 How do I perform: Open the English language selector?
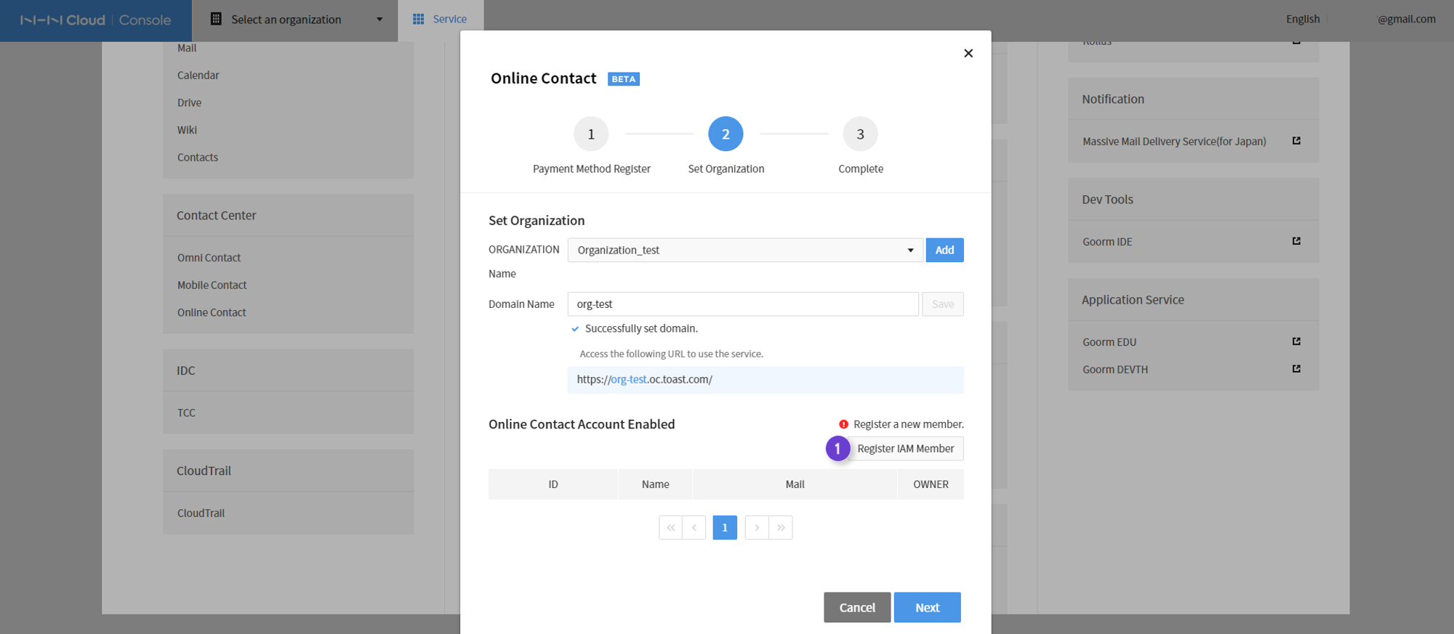pos(1302,19)
